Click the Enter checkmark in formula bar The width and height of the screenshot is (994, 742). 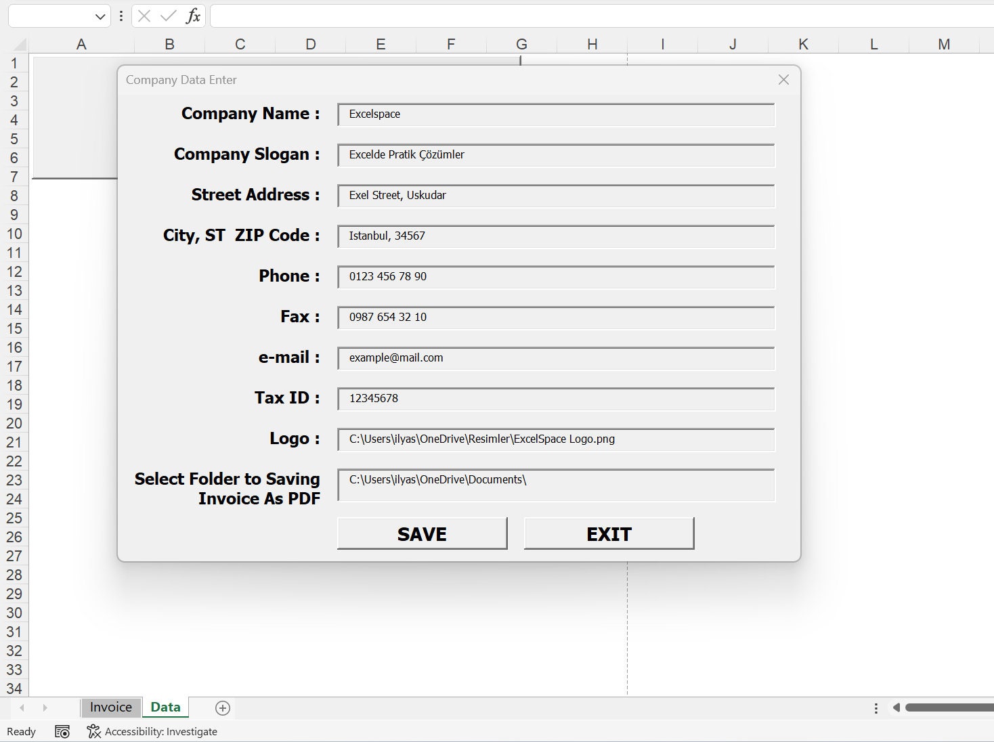(x=168, y=16)
